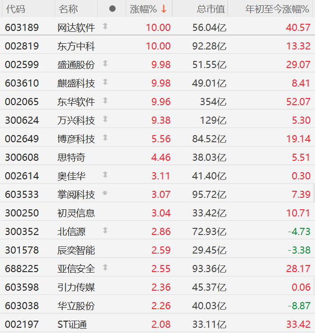This screenshot has height=333, width=315.
Task: Open stock 盛通股份
Action: tap(76, 65)
